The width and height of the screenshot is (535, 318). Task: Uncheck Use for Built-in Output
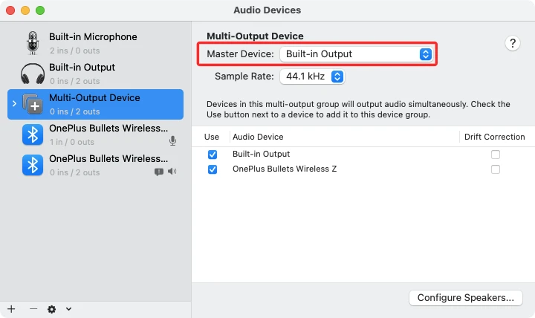(x=213, y=155)
